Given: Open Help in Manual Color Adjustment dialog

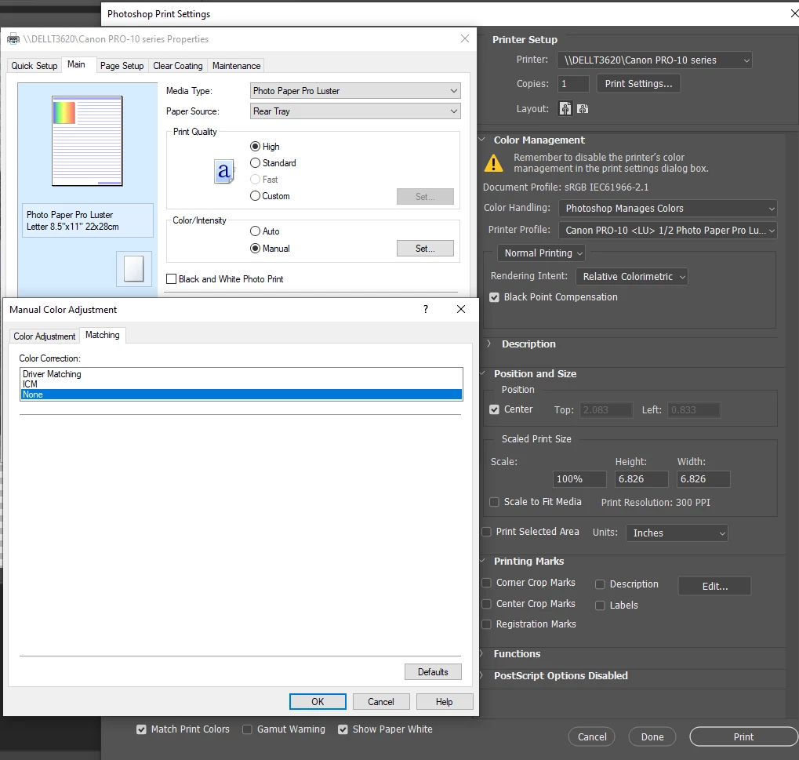Looking at the screenshot, I should coord(445,701).
